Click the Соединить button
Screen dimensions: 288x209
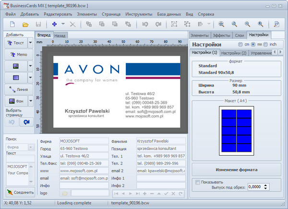point(19,192)
